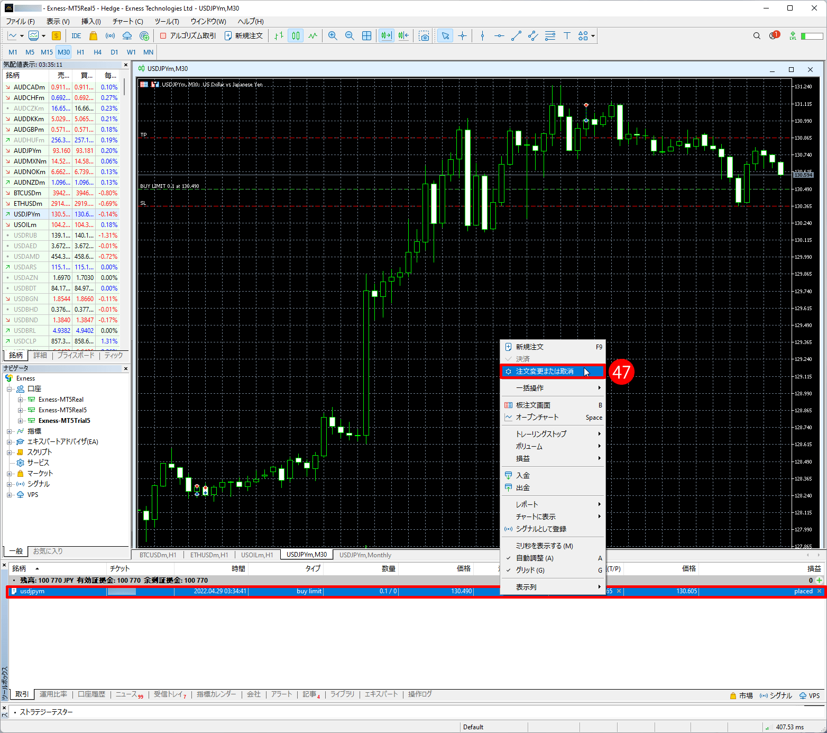Open the Tools menu in menu bar
827x733 pixels.
[167, 22]
